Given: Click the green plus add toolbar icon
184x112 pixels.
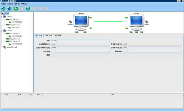Looking at the screenshot, I should tap(16, 9).
